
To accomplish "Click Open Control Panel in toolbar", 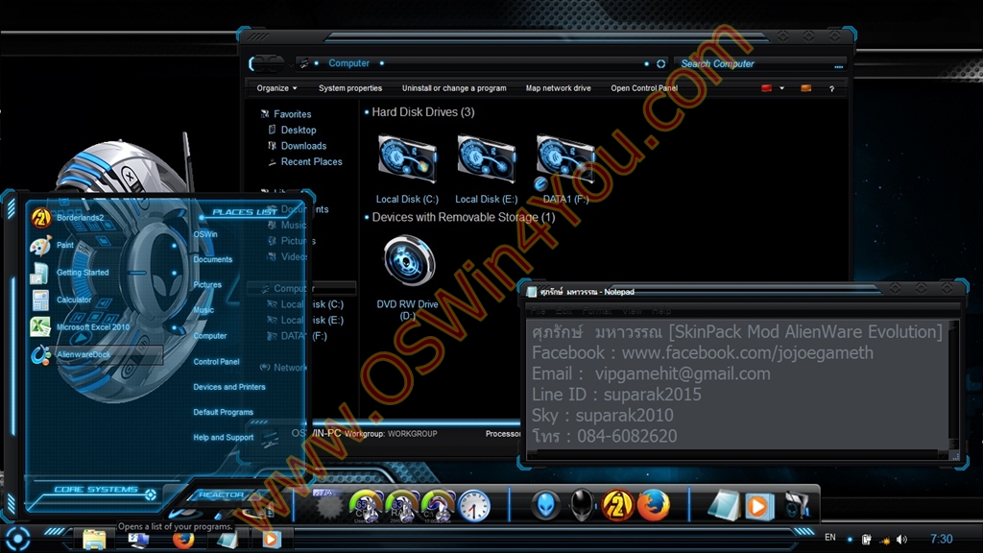I will 644,88.
